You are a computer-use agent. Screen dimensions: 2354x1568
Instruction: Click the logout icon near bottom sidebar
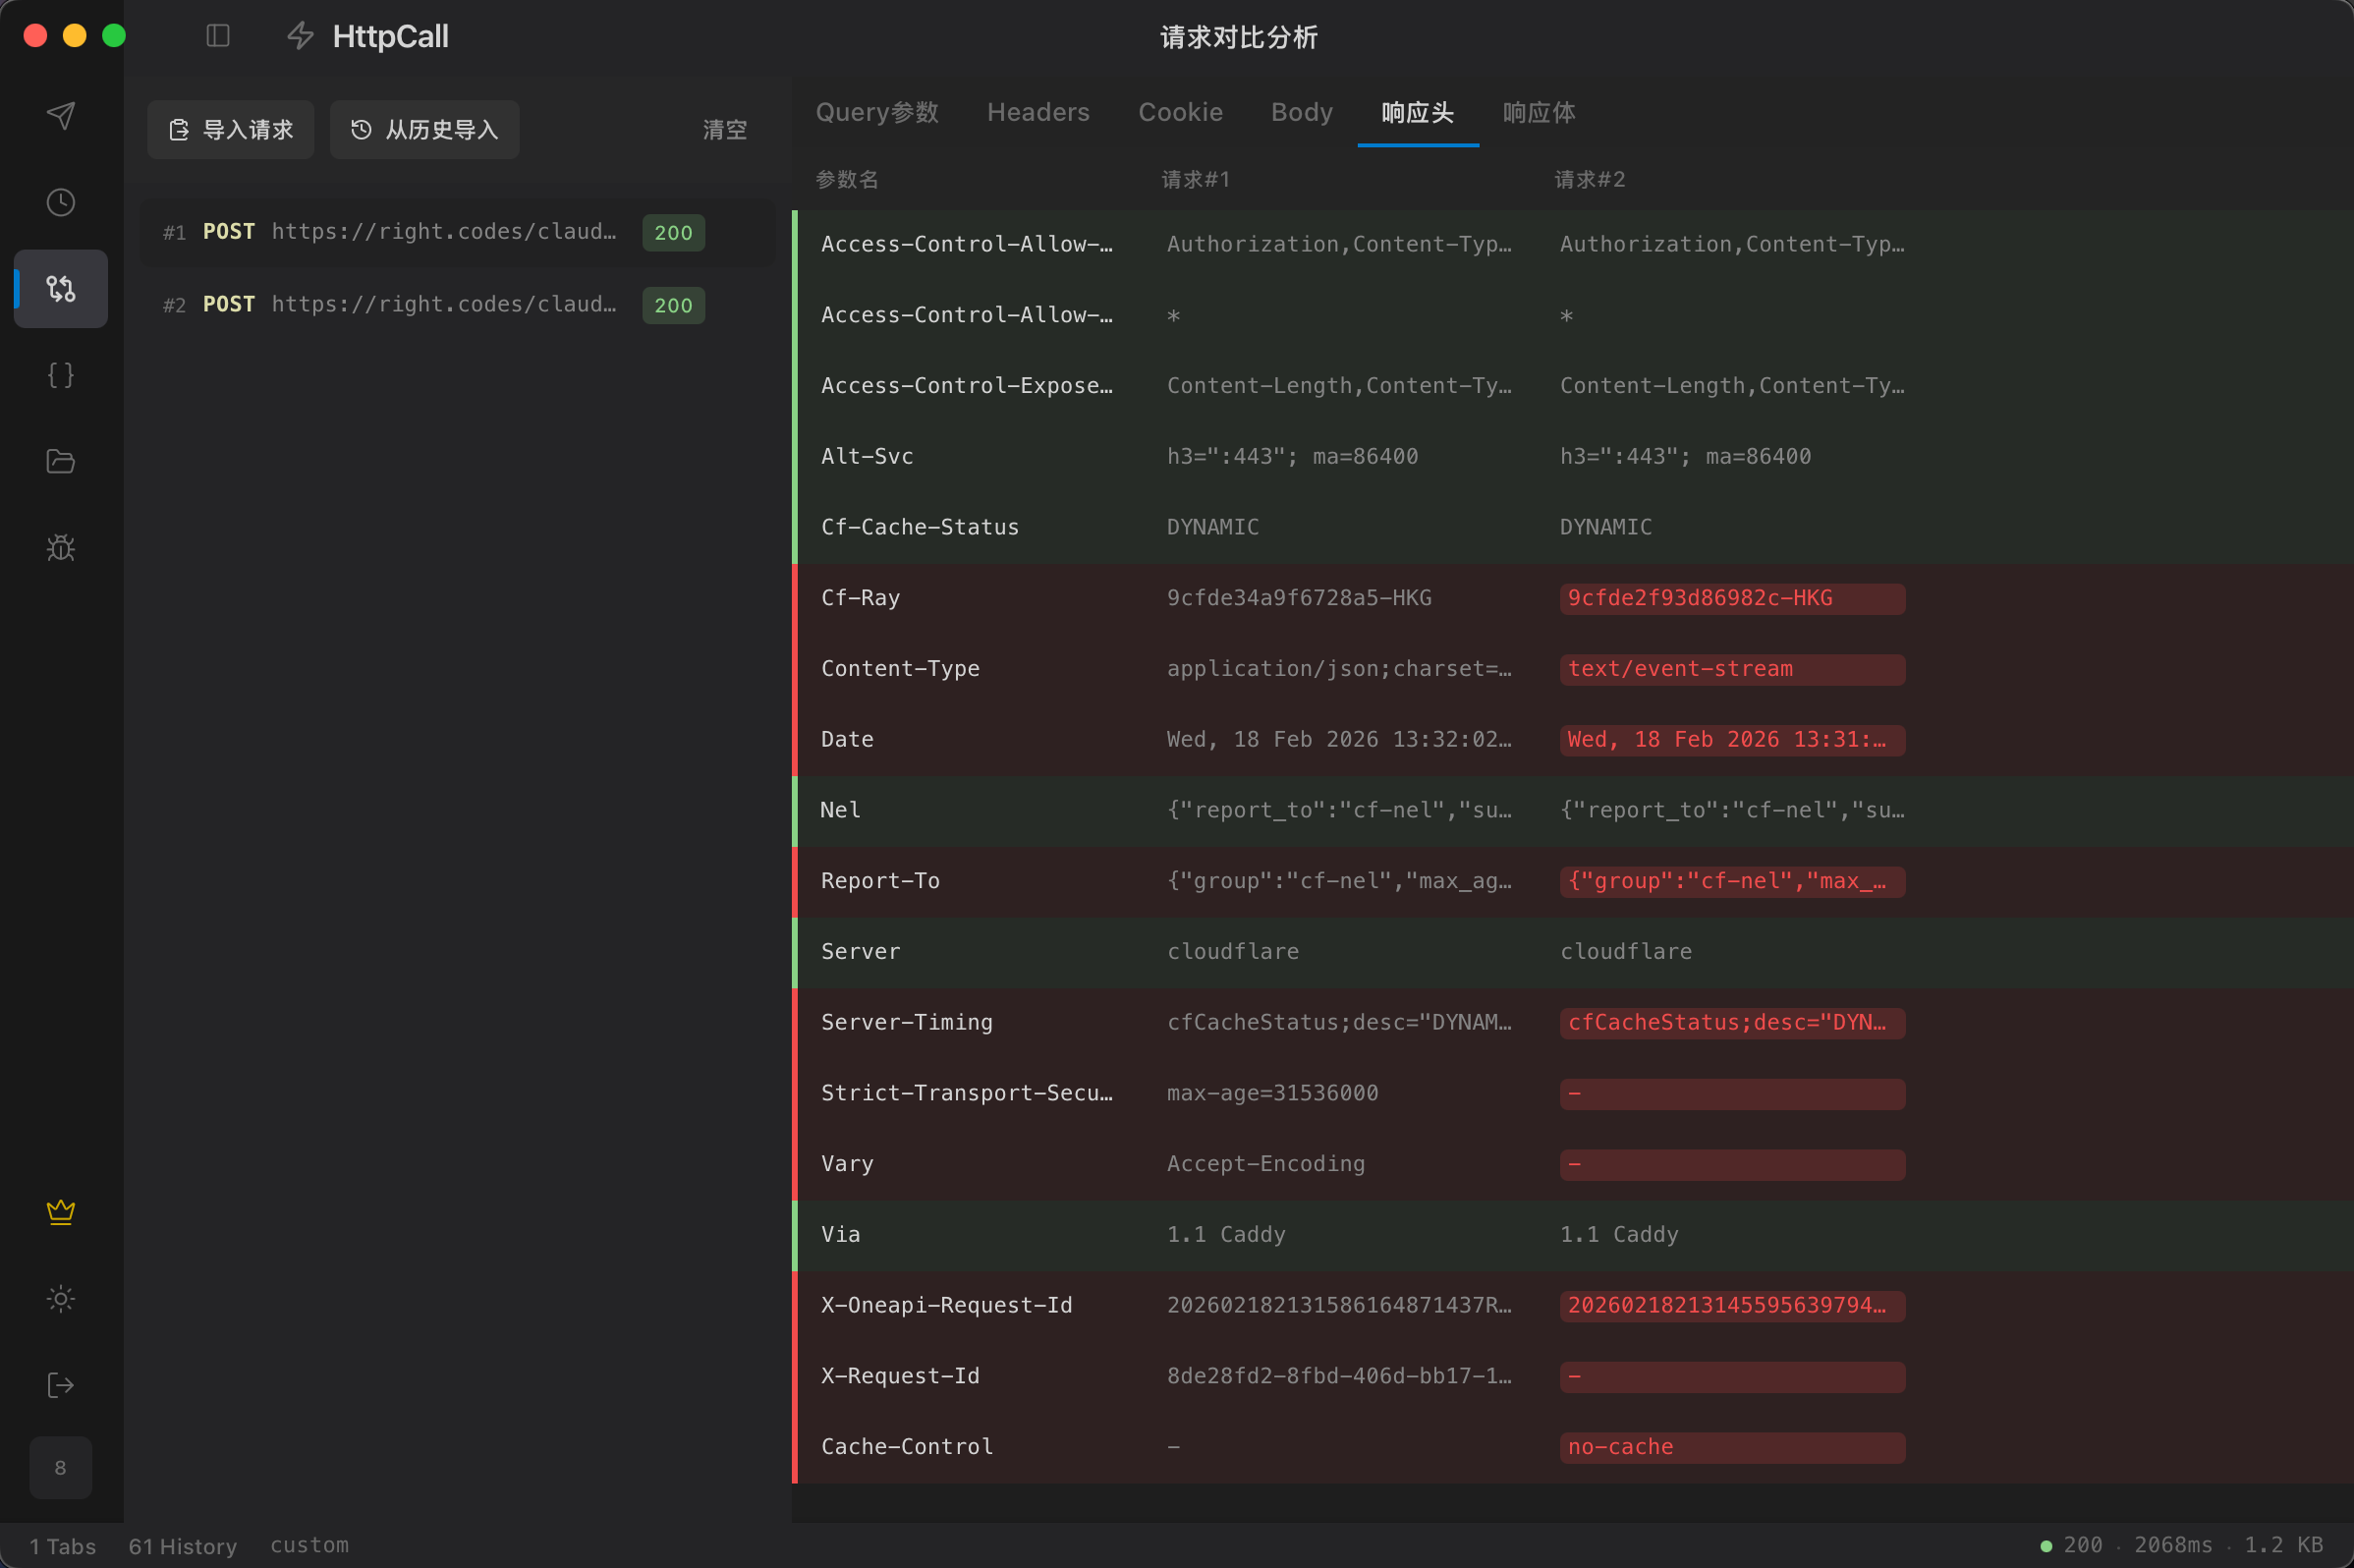(x=60, y=1385)
